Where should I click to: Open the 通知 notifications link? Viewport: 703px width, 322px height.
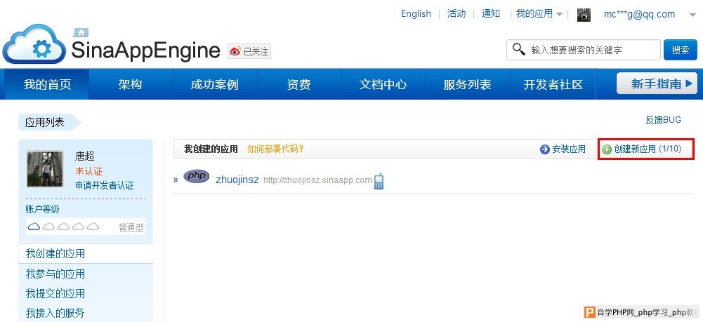pos(491,14)
